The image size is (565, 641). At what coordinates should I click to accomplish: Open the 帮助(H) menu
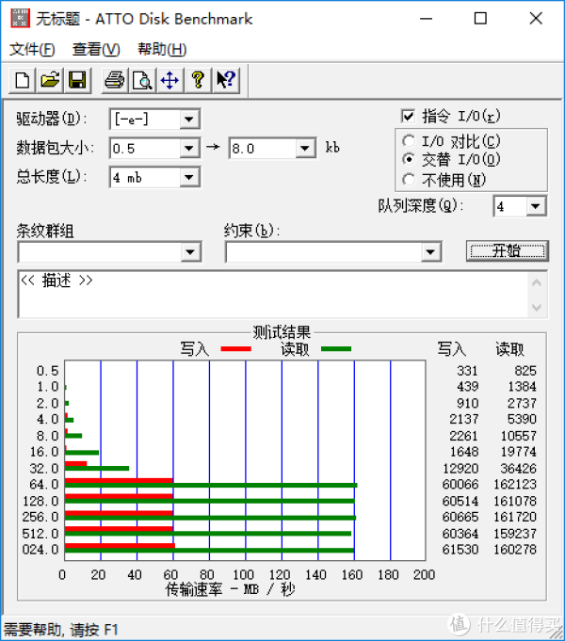tap(162, 50)
